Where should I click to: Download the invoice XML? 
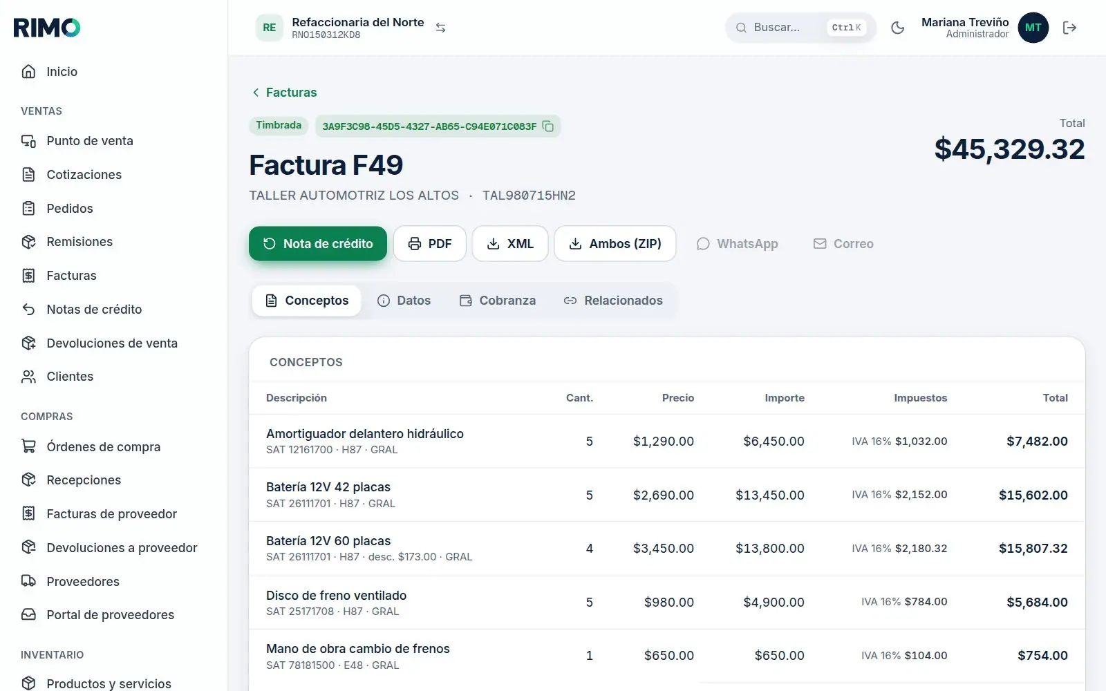[510, 244]
